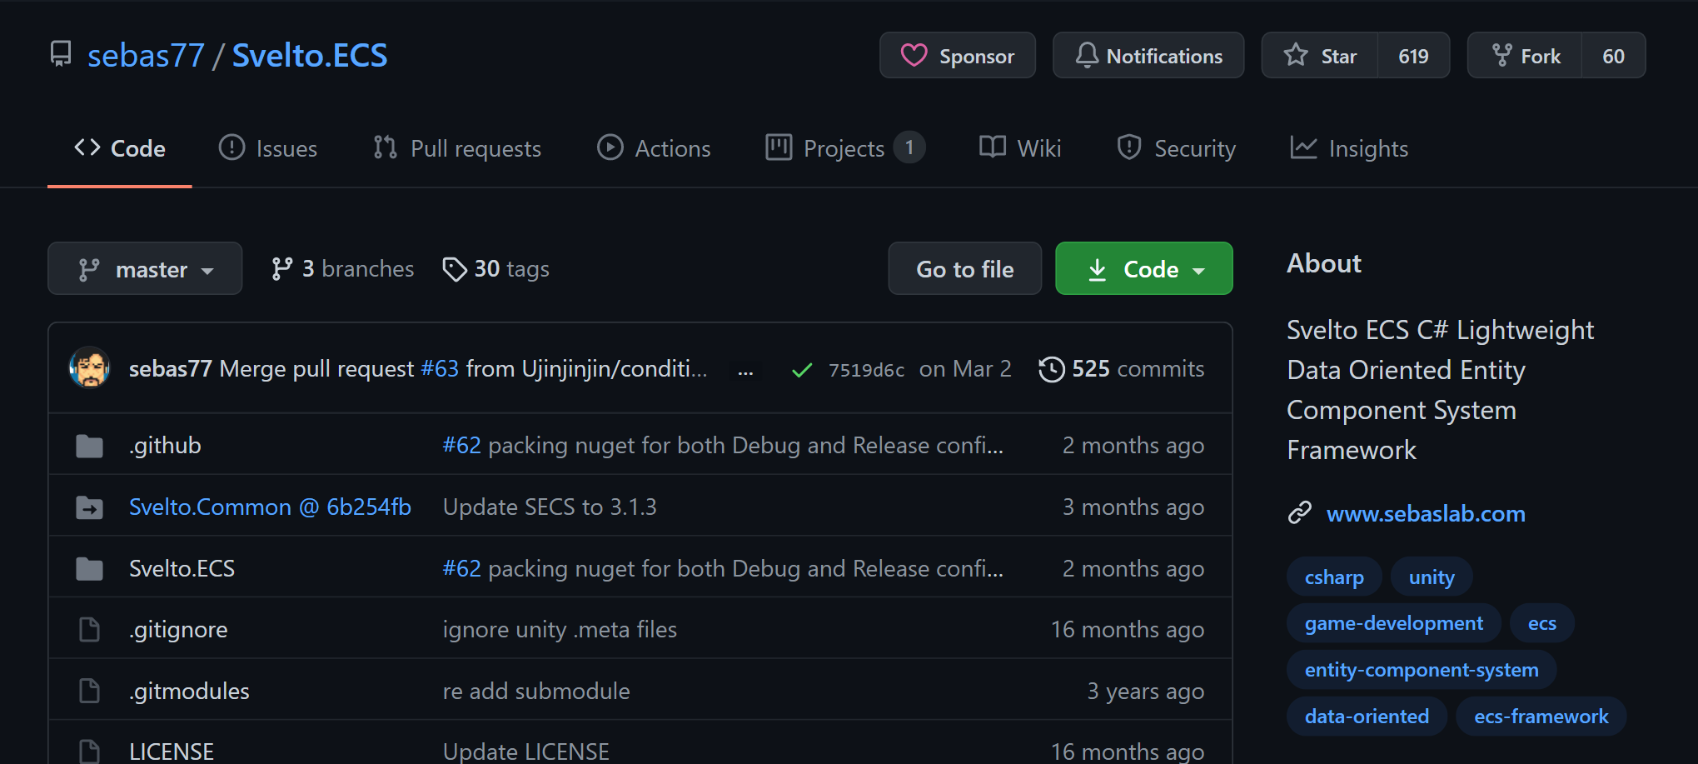This screenshot has height=764, width=1698.
Task: View the 619 stargazers count
Action: [x=1414, y=56]
